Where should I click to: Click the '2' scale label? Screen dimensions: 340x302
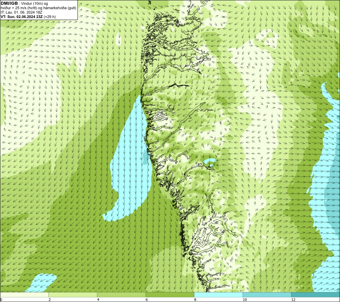click(50, 300)
